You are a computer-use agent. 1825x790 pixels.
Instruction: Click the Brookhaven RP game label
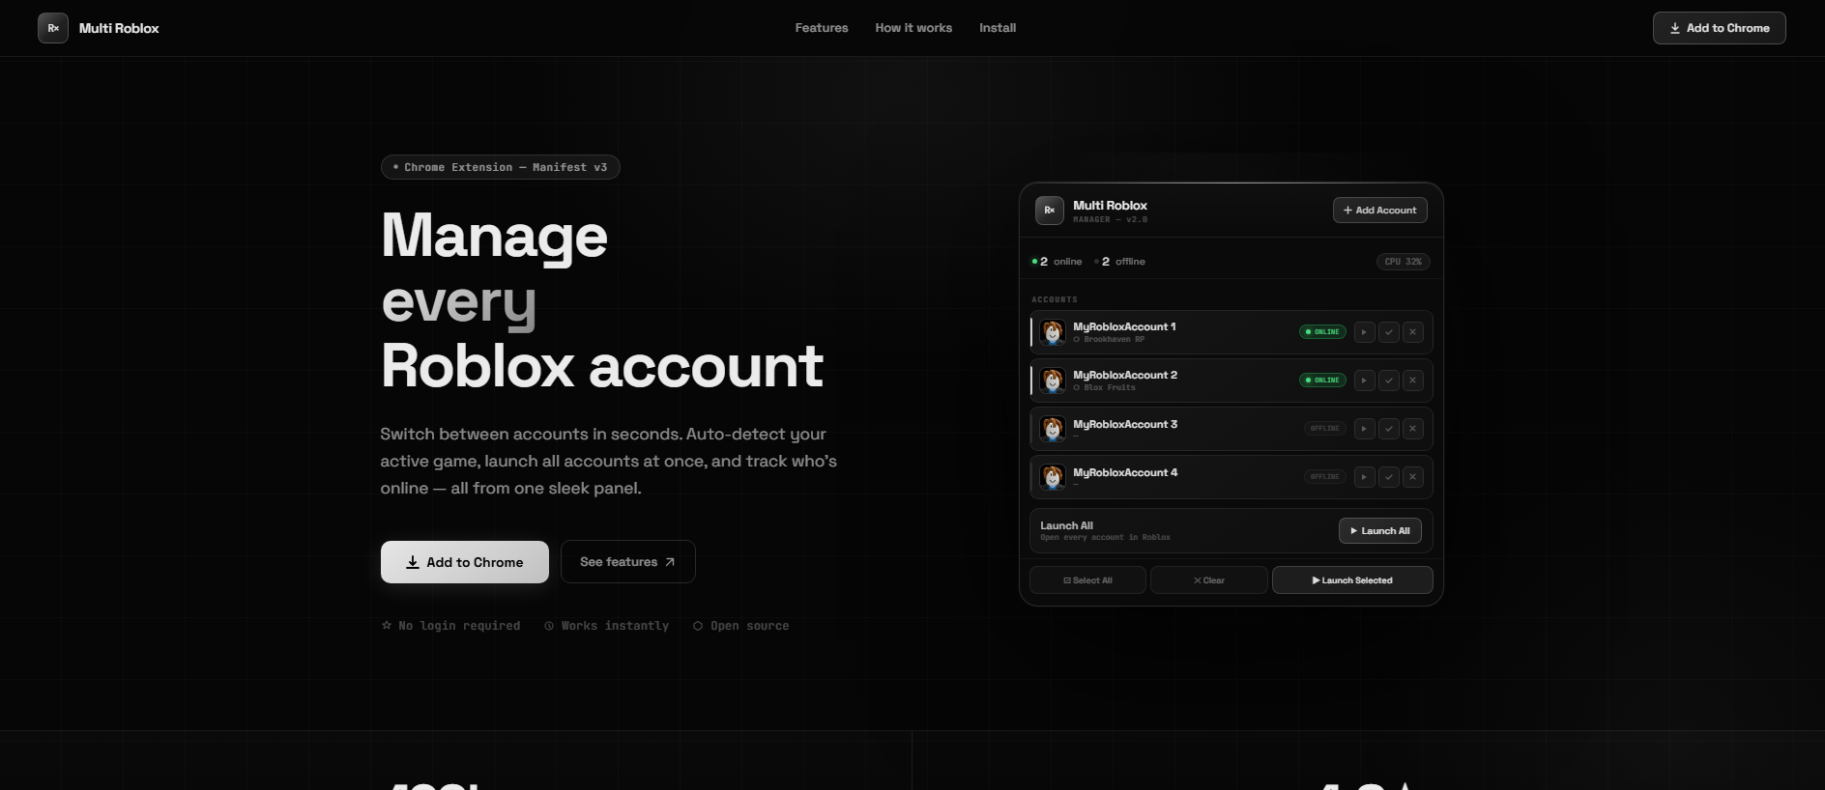pyautogui.click(x=1109, y=340)
